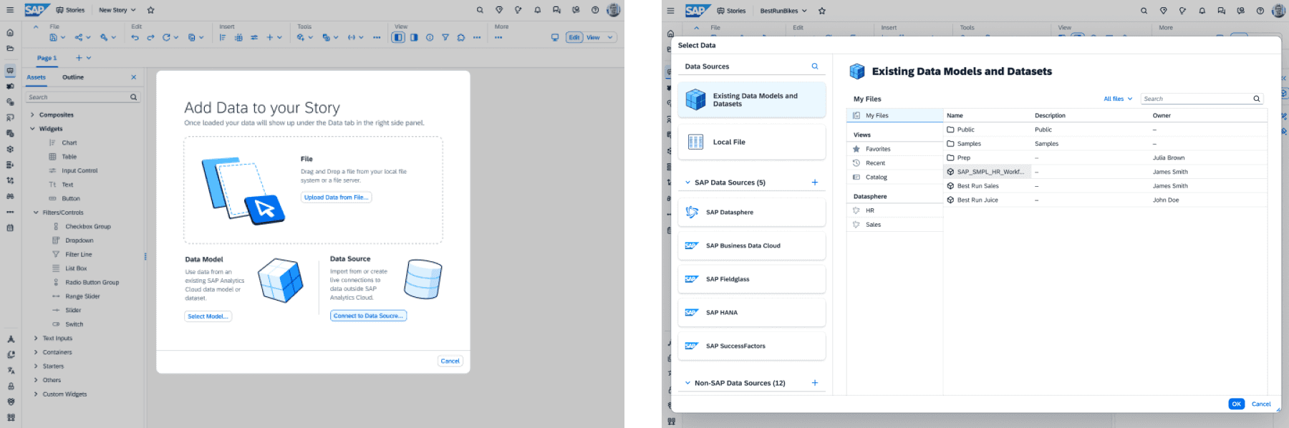Open Recent view in Select Data dialog
Image resolution: width=1289 pixels, height=428 pixels.
pos(894,163)
